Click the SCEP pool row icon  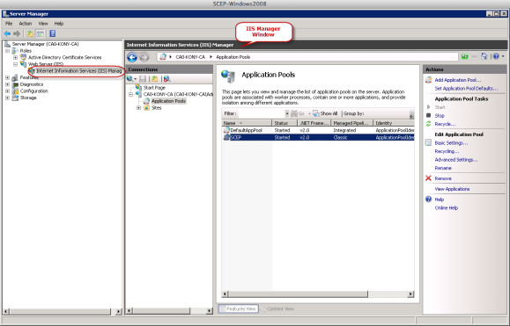[226, 138]
